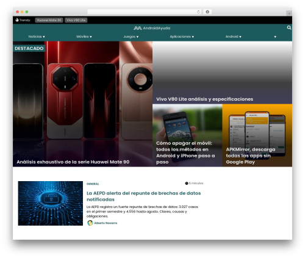
Task: Click the circuit padlock article thumbnail
Action: pos(51,203)
